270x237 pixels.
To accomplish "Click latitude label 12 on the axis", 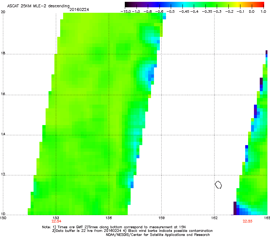I will [3, 174].
